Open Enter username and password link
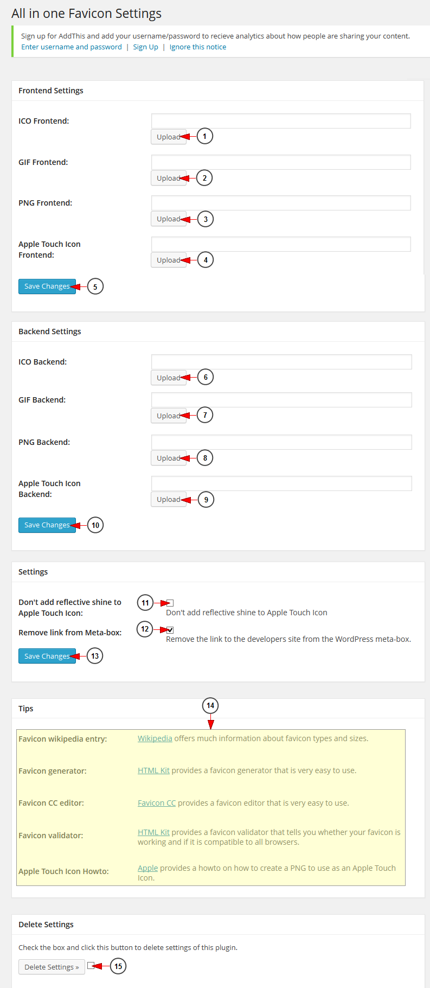The height and width of the screenshot is (988, 430). (72, 47)
